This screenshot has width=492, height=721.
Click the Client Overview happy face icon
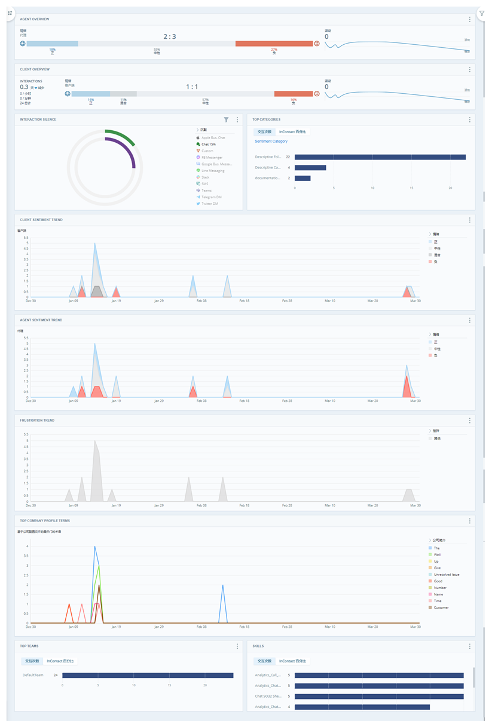click(x=68, y=94)
